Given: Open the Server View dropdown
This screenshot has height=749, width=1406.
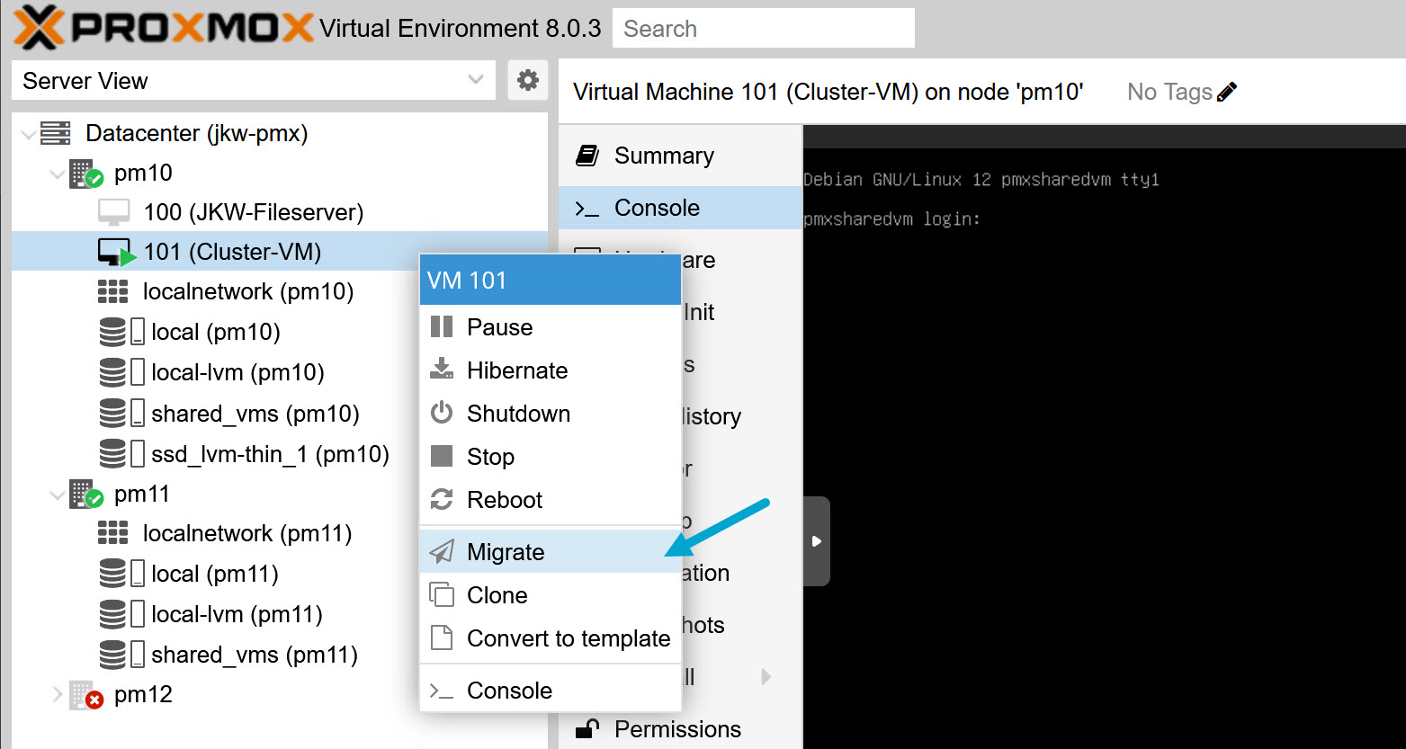Looking at the screenshot, I should coord(476,80).
